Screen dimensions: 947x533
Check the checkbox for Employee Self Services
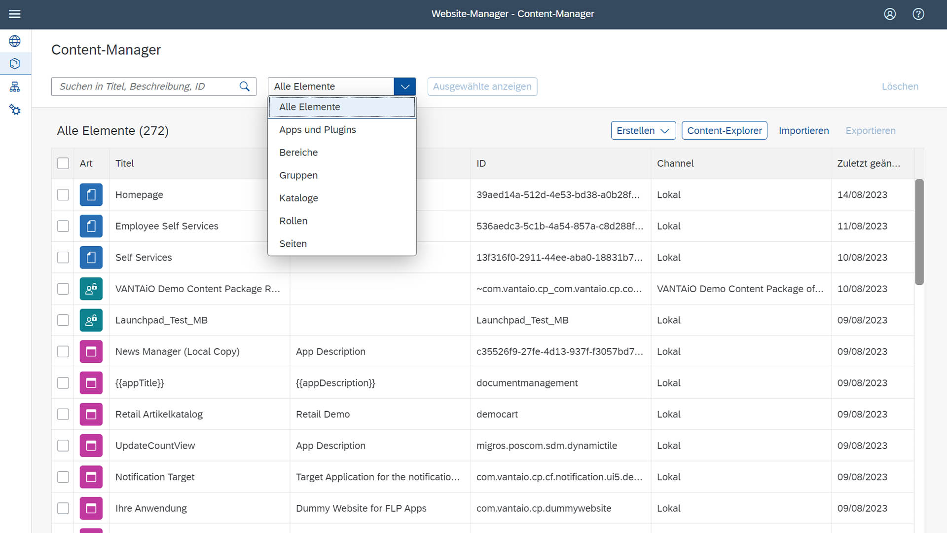(x=63, y=226)
